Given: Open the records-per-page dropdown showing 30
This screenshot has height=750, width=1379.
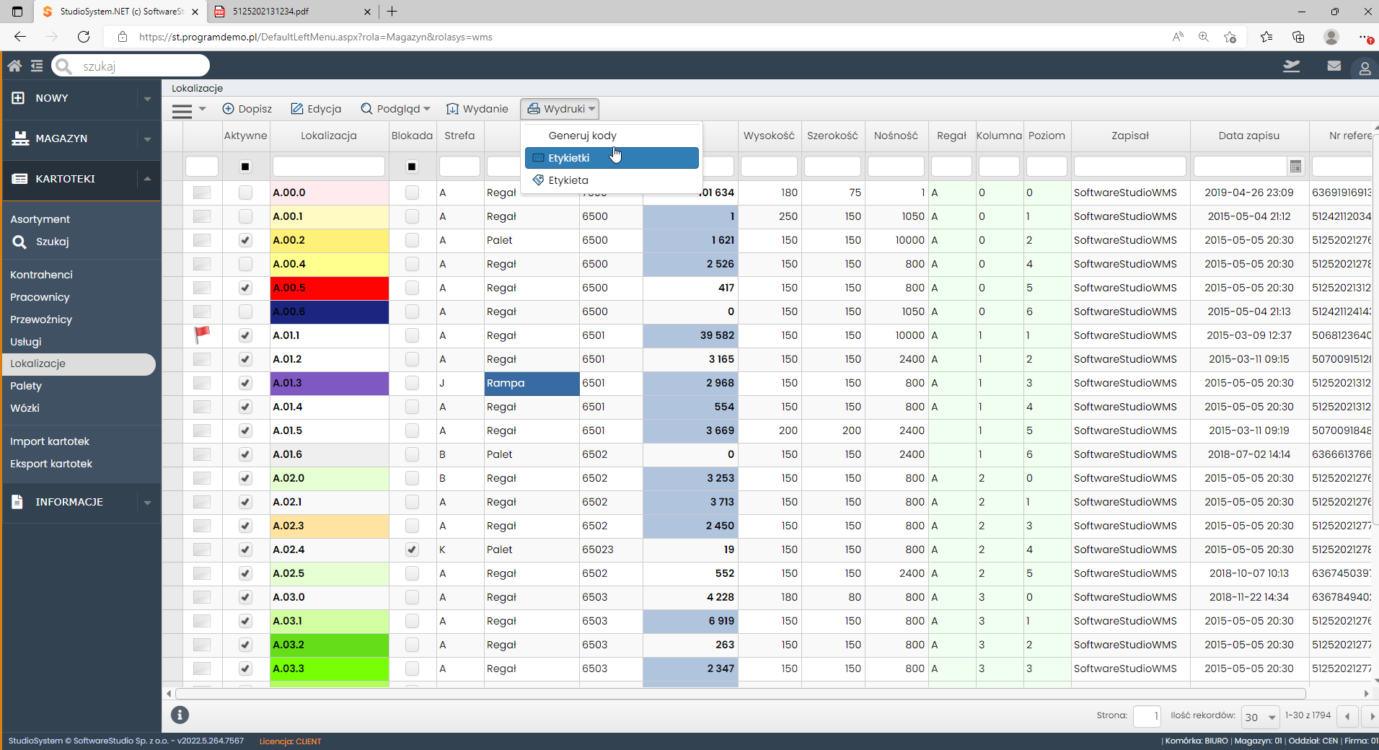Looking at the screenshot, I should pyautogui.click(x=1260, y=717).
